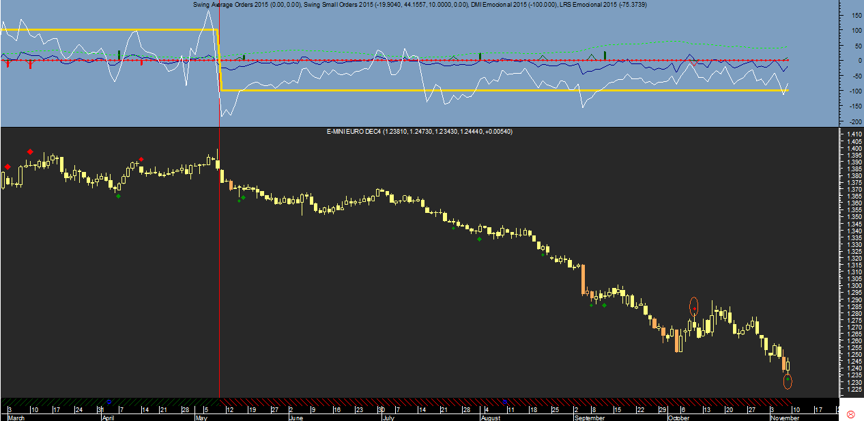Click the red diamond marker at chart's far left
Screen dimensions: 864x421
tap(8, 166)
